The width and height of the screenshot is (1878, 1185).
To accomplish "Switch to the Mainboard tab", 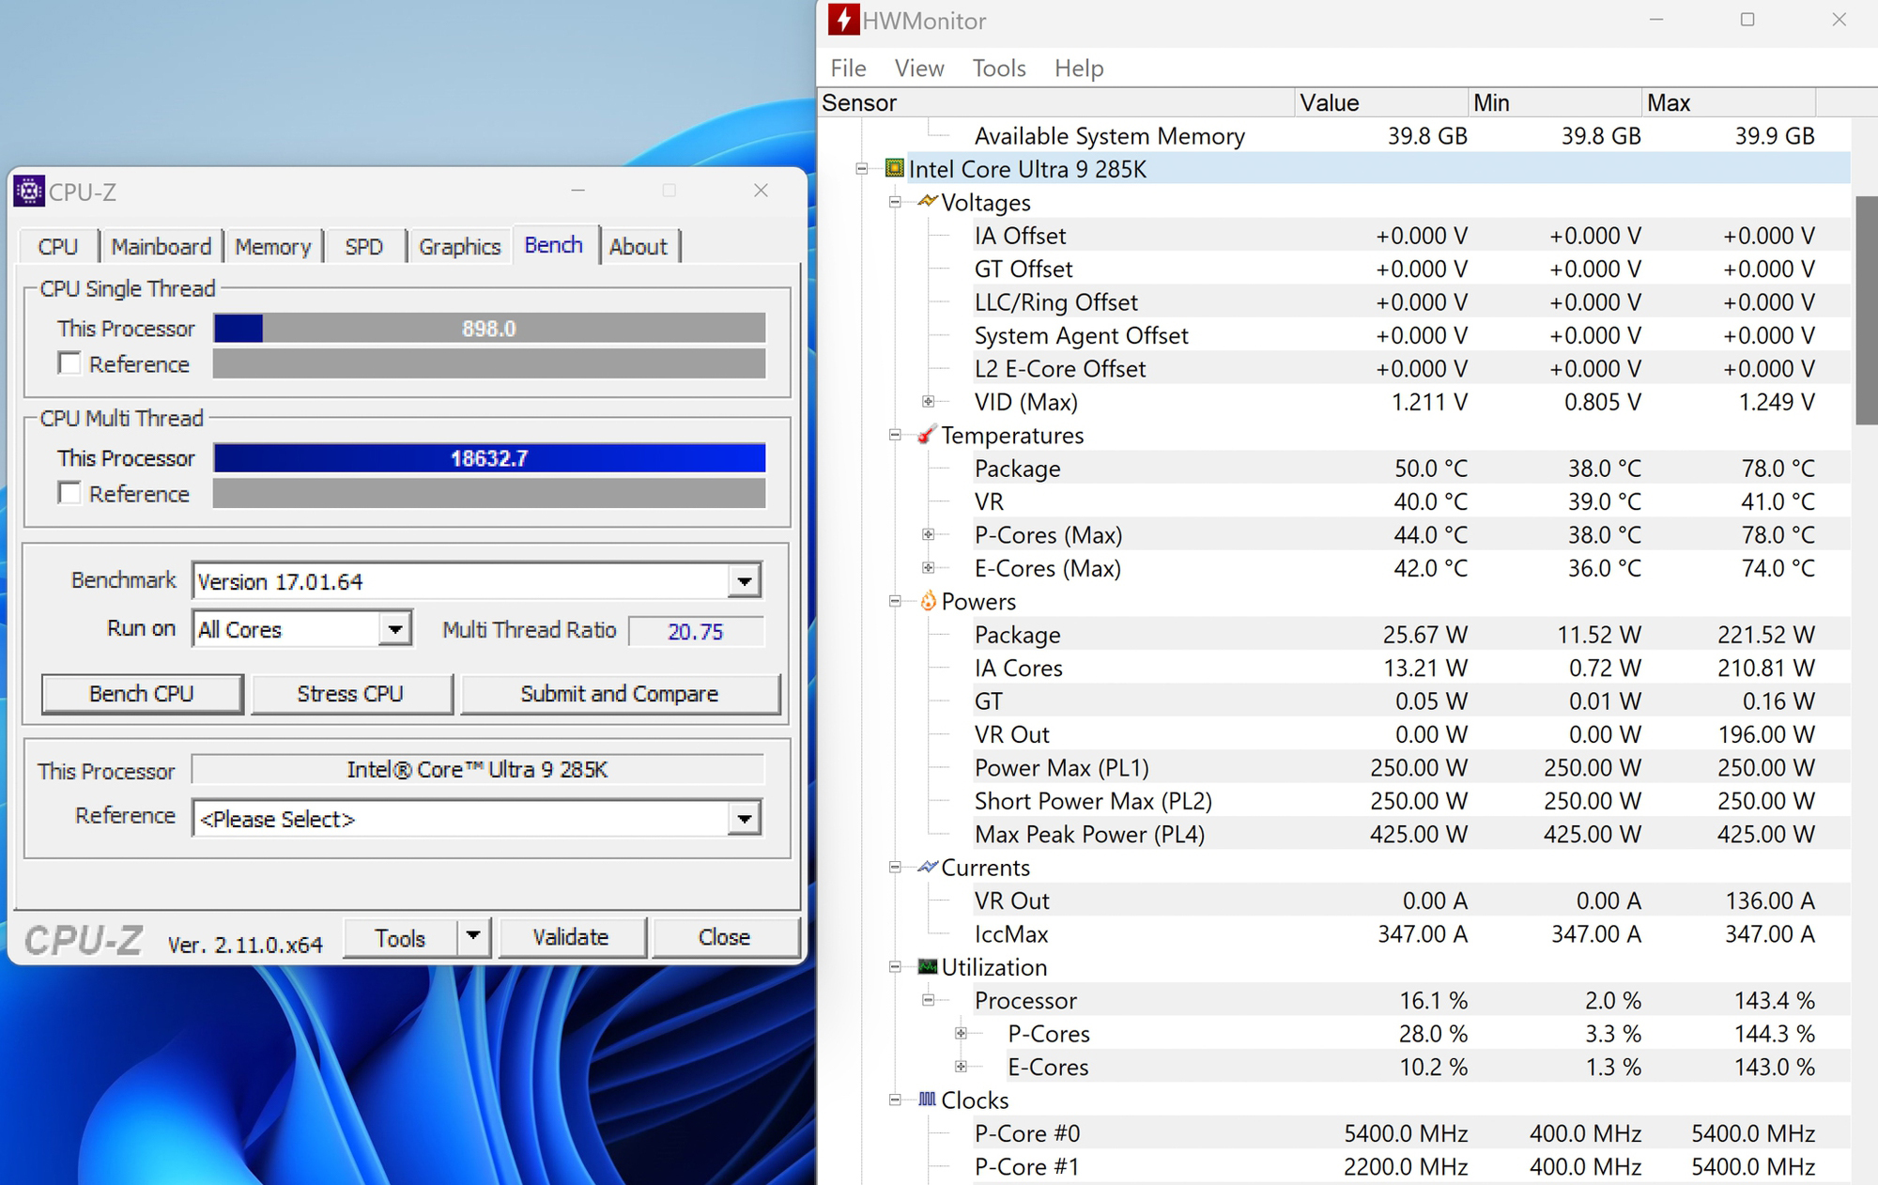I will coord(162,247).
